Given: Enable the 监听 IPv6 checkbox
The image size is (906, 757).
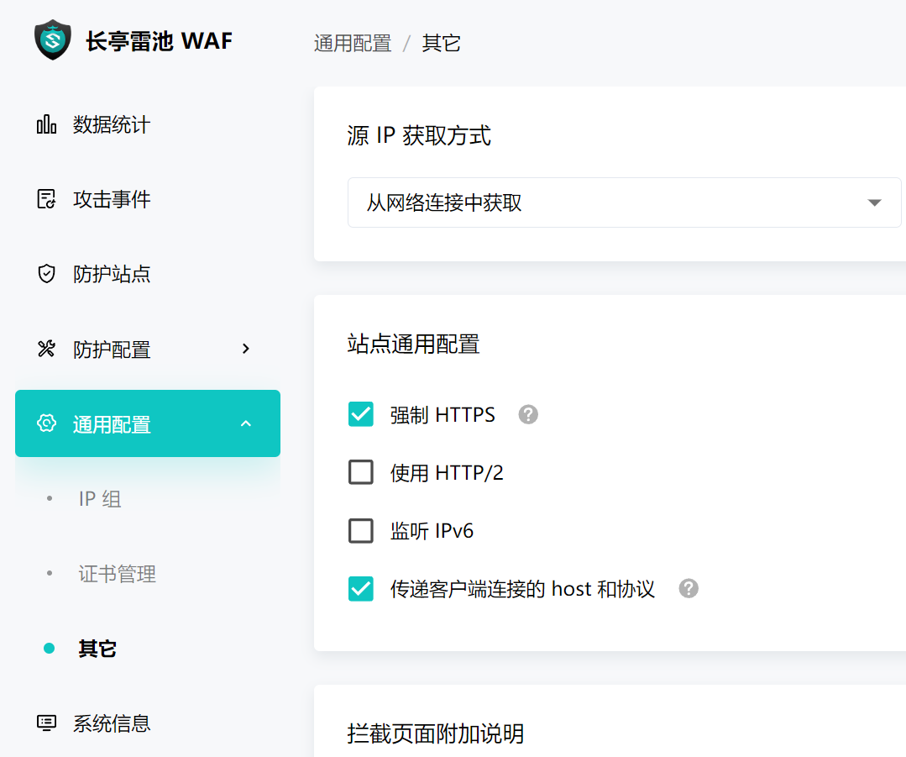Looking at the screenshot, I should [361, 531].
